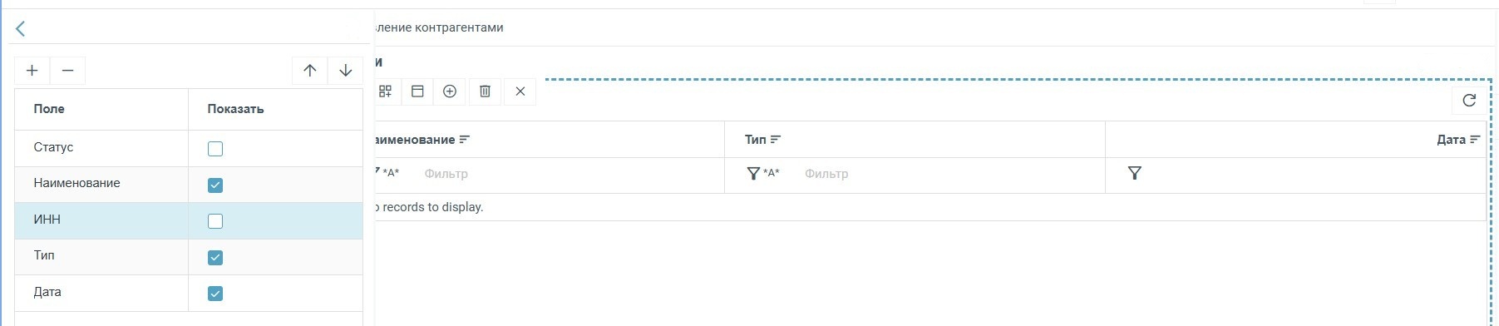Click the back arrow chevron
Viewport: 1499px width, 326px height.
click(21, 29)
